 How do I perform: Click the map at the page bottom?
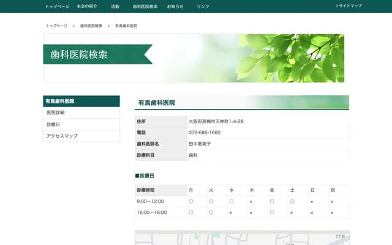242,238
